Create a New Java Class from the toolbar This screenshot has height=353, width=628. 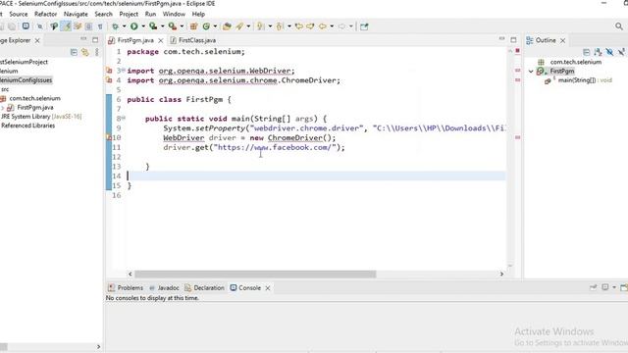pyautogui.click(x=206, y=26)
